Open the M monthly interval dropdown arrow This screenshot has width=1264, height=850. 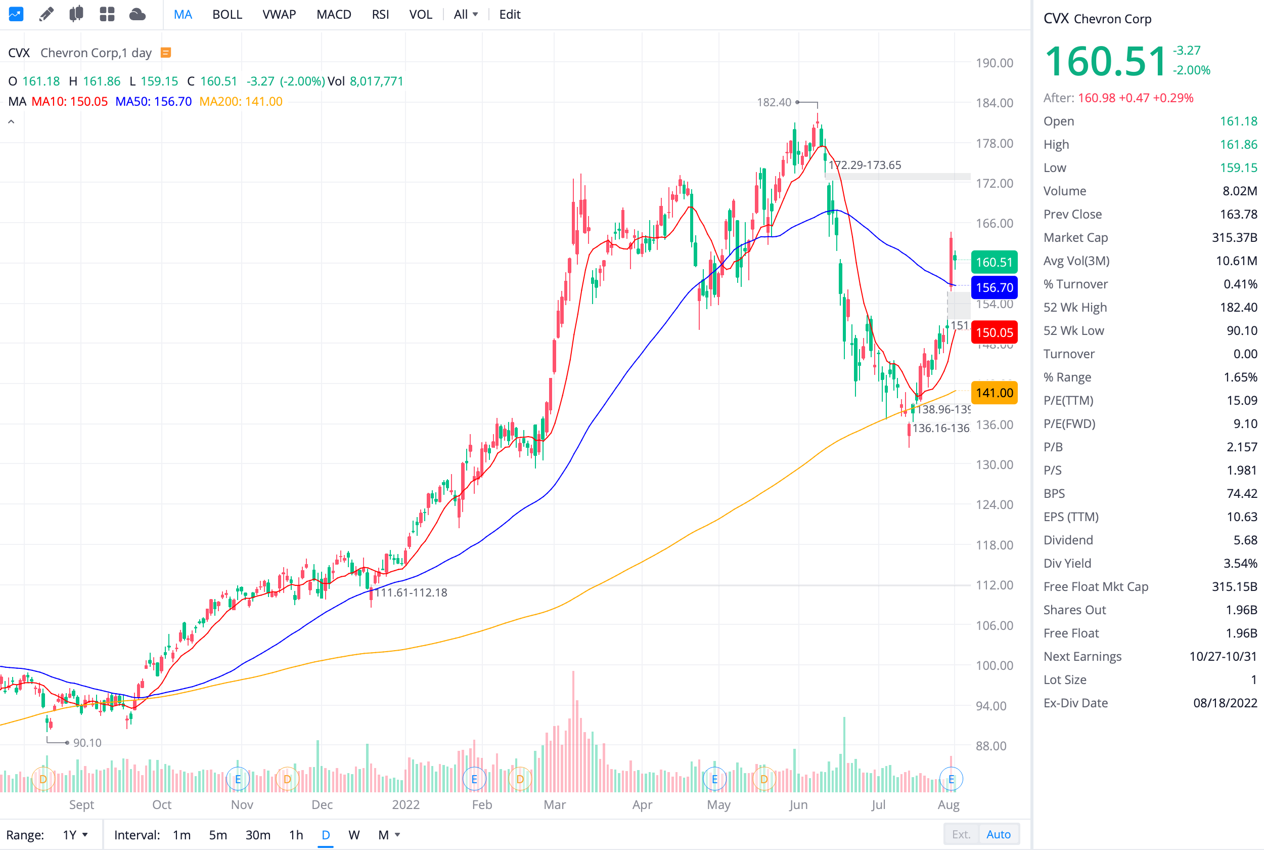(397, 835)
